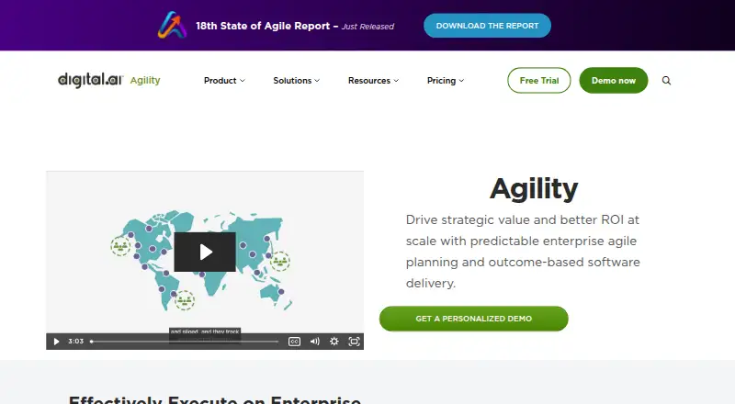Screen dimensions: 735x404
Task: Click the Just Released banner text
Action: pos(368,27)
